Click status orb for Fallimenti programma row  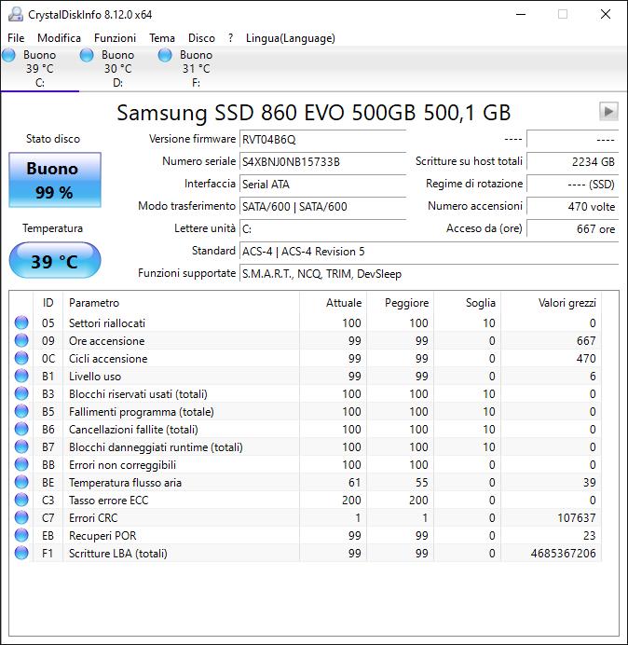point(21,411)
